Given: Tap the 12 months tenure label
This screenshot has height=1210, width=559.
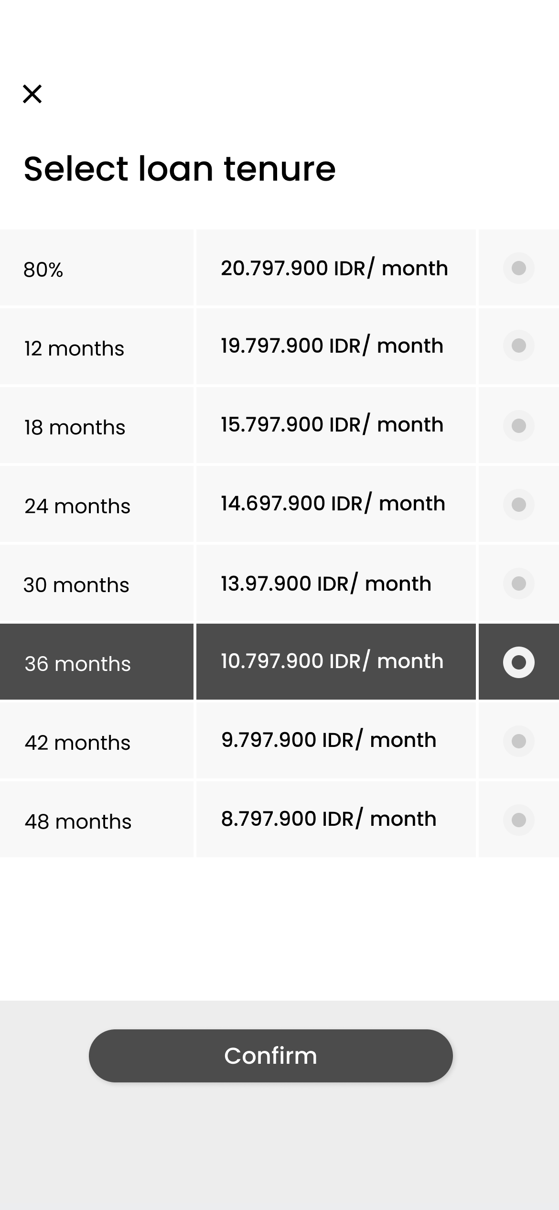Looking at the screenshot, I should coord(74,348).
